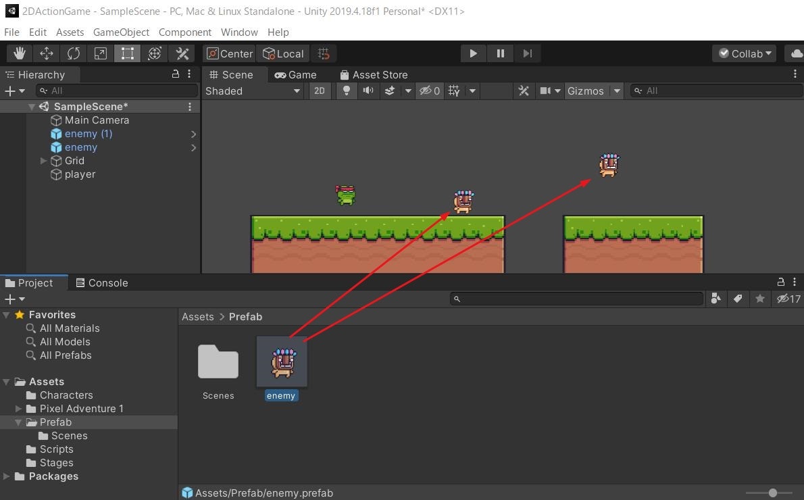This screenshot has width=804, height=500.
Task: Open the Assets menu
Action: pyautogui.click(x=70, y=32)
